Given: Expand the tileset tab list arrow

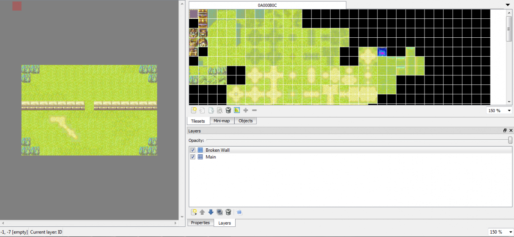Looking at the screenshot, I should (508, 4).
